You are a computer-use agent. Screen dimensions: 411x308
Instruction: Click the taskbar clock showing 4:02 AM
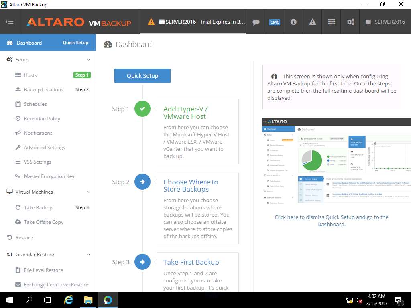click(376, 300)
